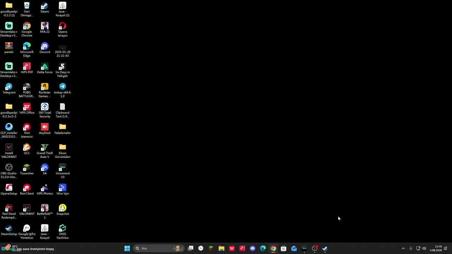Select the WPS Office desktop shortcut
The height and width of the screenshot is (254, 452).
[27, 109]
